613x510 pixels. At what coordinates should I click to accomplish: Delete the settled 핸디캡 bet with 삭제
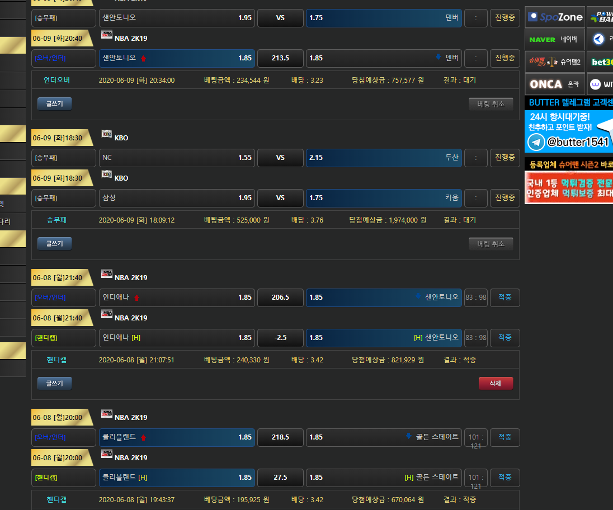coord(495,384)
